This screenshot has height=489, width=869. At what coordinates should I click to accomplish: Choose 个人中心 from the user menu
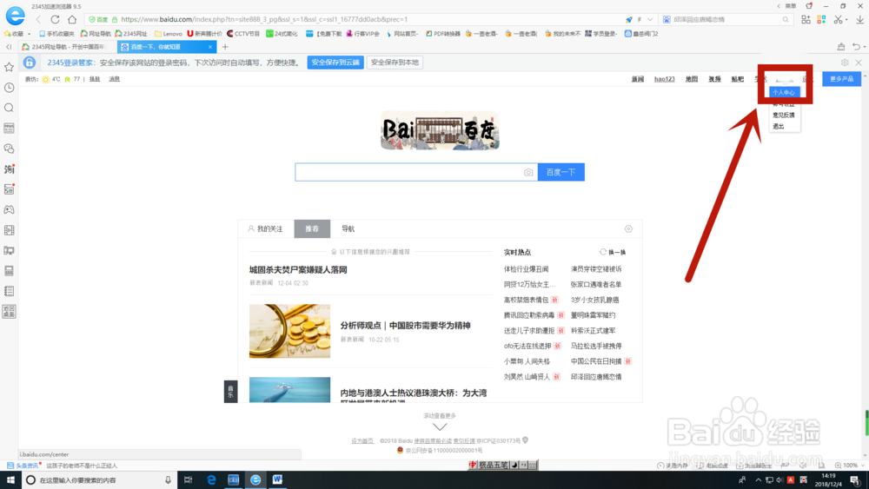[784, 92]
